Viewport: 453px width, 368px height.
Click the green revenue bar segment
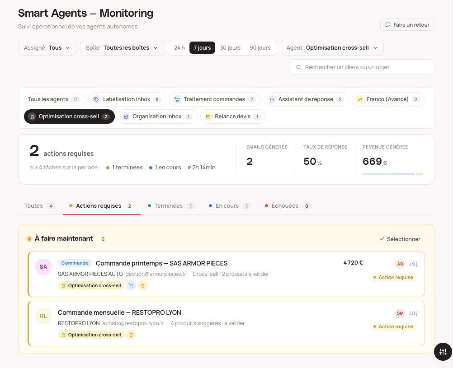tap(376, 174)
